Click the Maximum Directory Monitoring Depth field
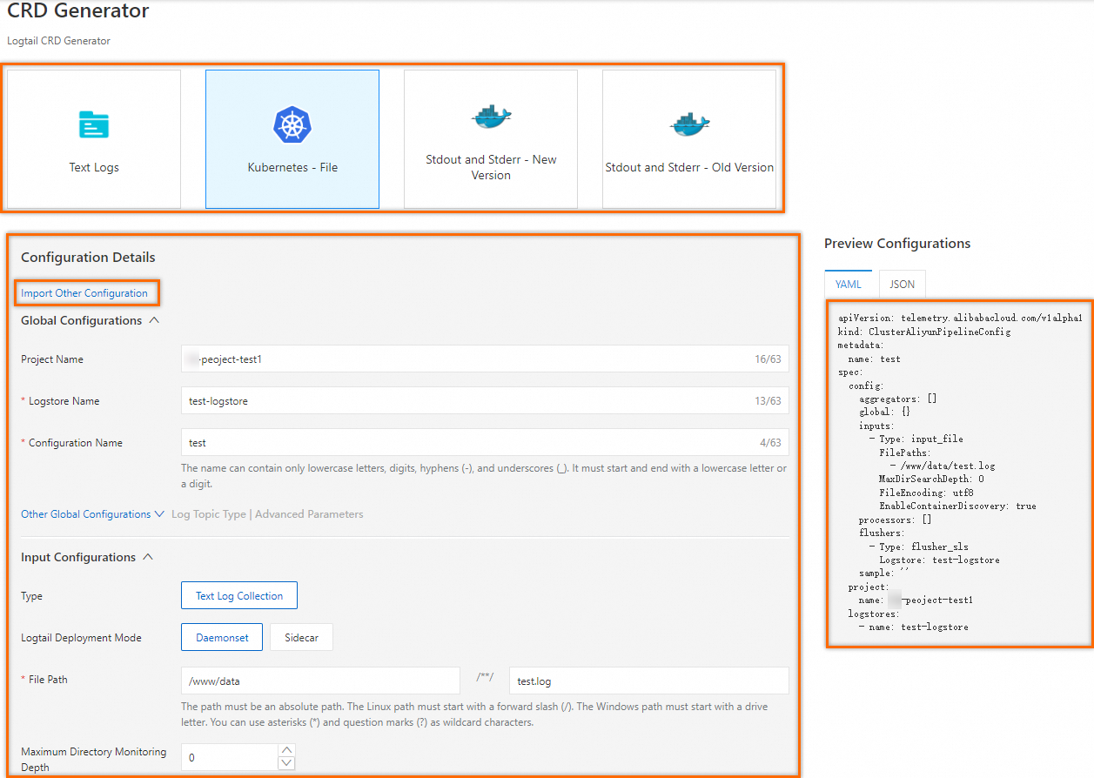1094x778 pixels. point(230,757)
